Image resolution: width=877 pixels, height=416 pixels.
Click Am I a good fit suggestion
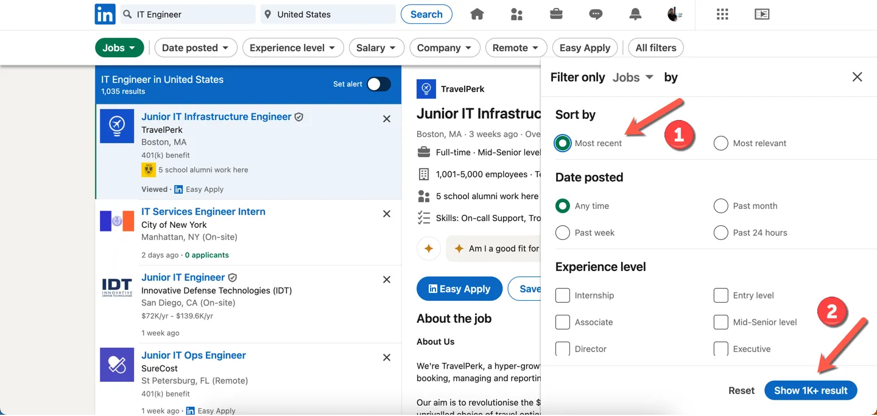(x=493, y=249)
